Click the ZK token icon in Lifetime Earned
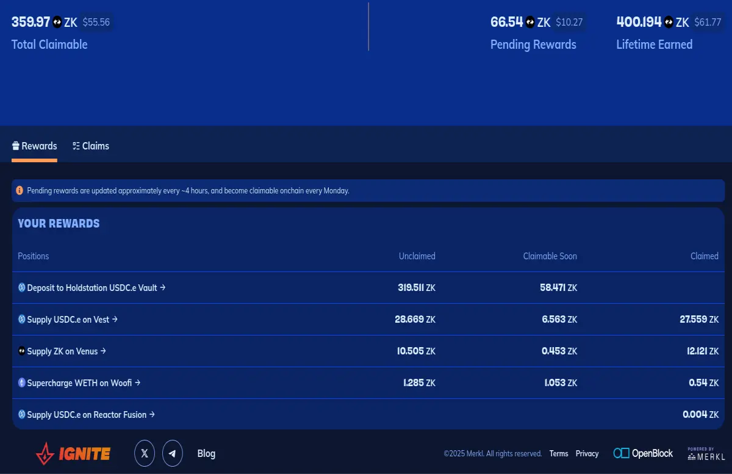 coord(669,23)
